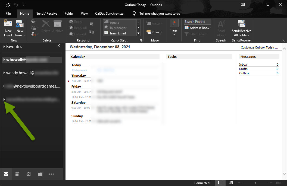Expand the wendy.howell@ account
The height and width of the screenshot is (186, 287).
[x=4, y=73]
